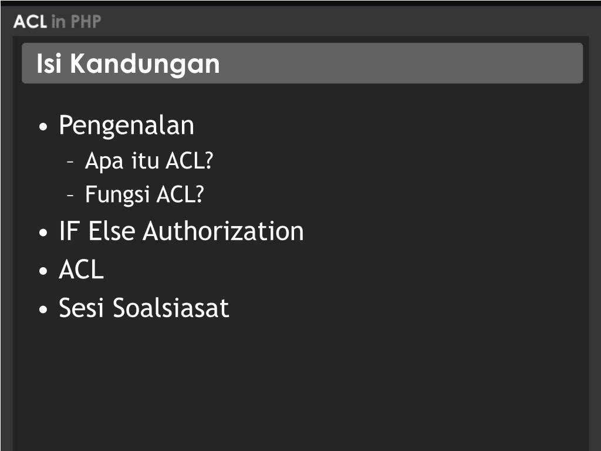Click the grey "in PHP" header text
The height and width of the screenshot is (451, 601).
pyautogui.click(x=76, y=22)
